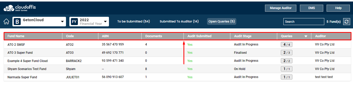Open queries badge 2/3 for ATO 3 Super Fund
The width and height of the screenshot is (353, 93).
pyautogui.click(x=286, y=53)
